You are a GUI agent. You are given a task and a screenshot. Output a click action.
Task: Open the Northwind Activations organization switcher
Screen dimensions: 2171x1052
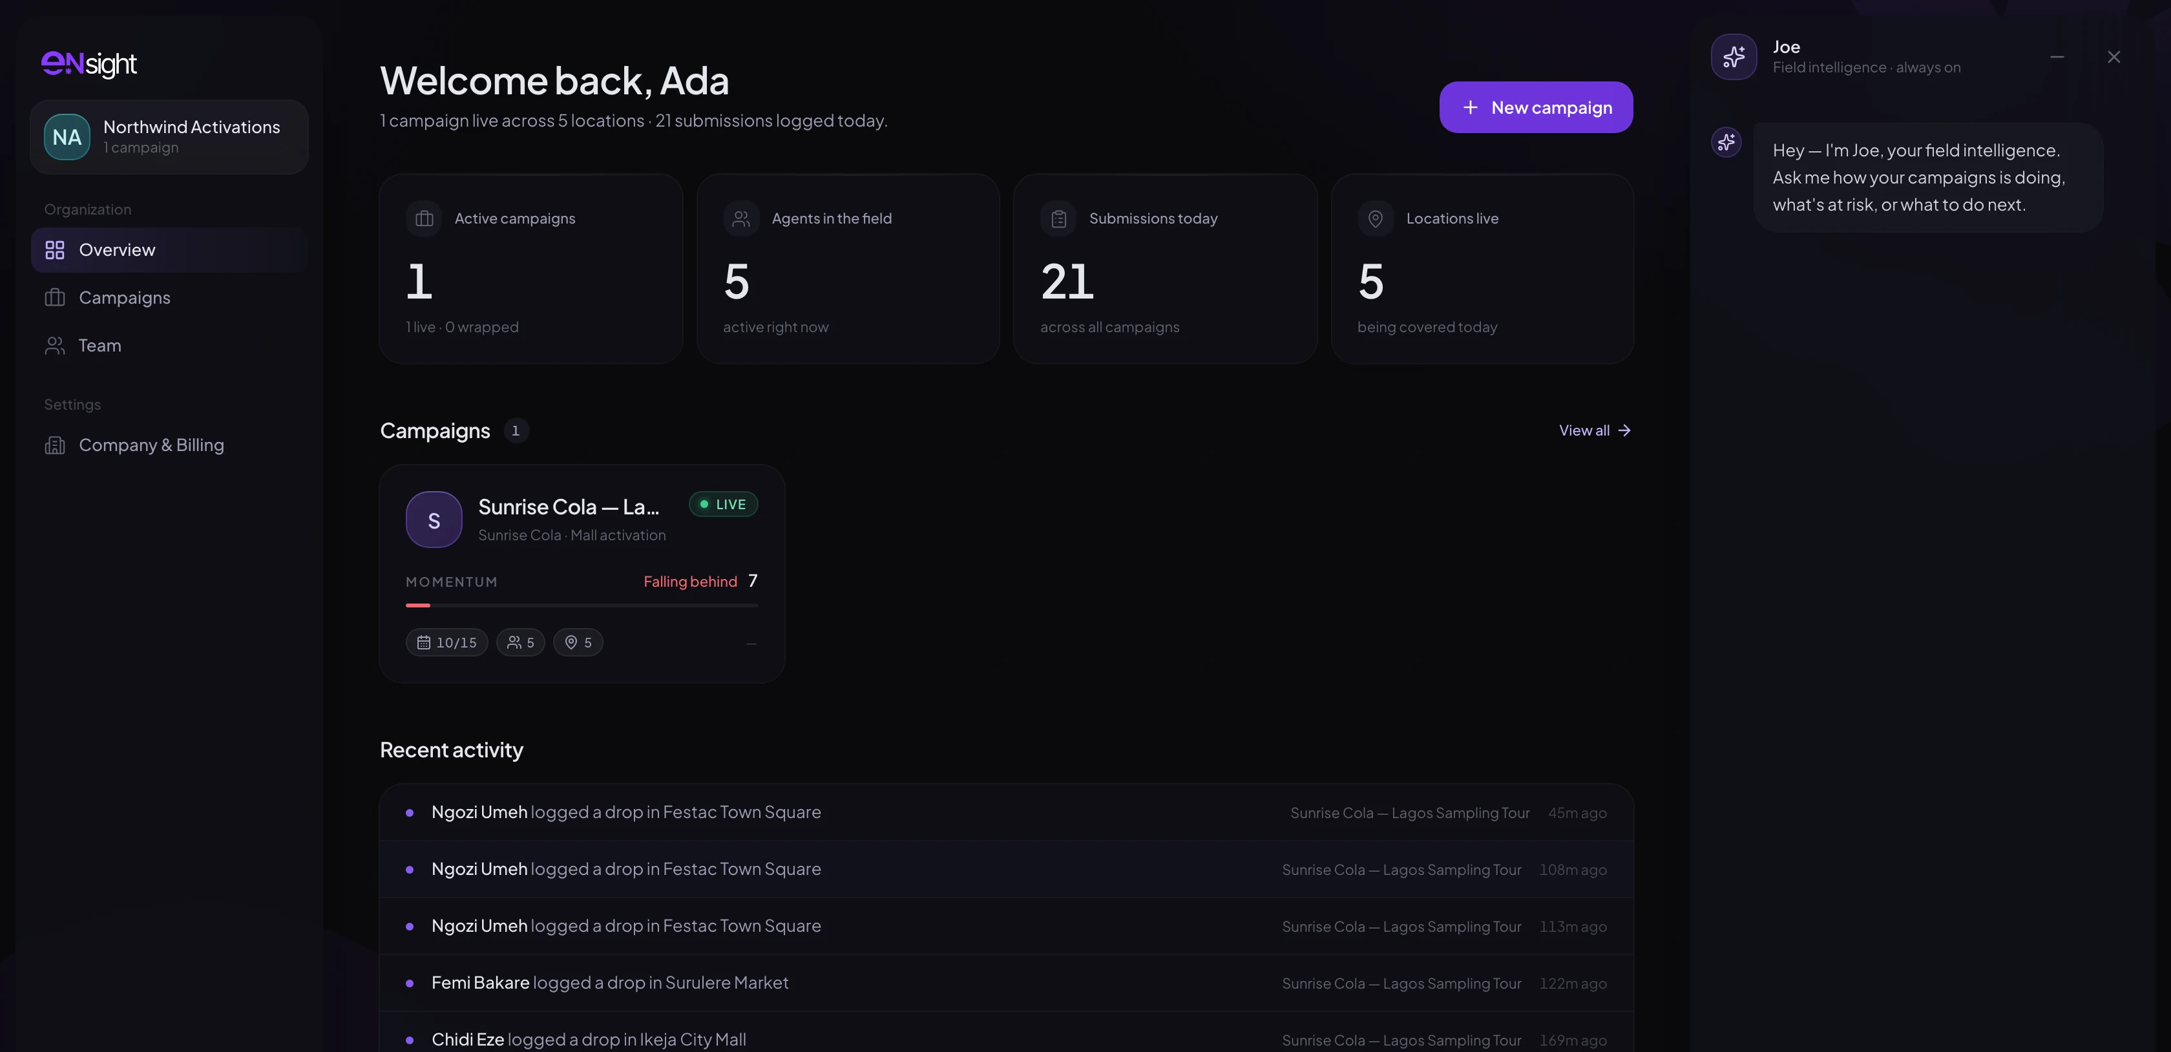pyautogui.click(x=169, y=136)
